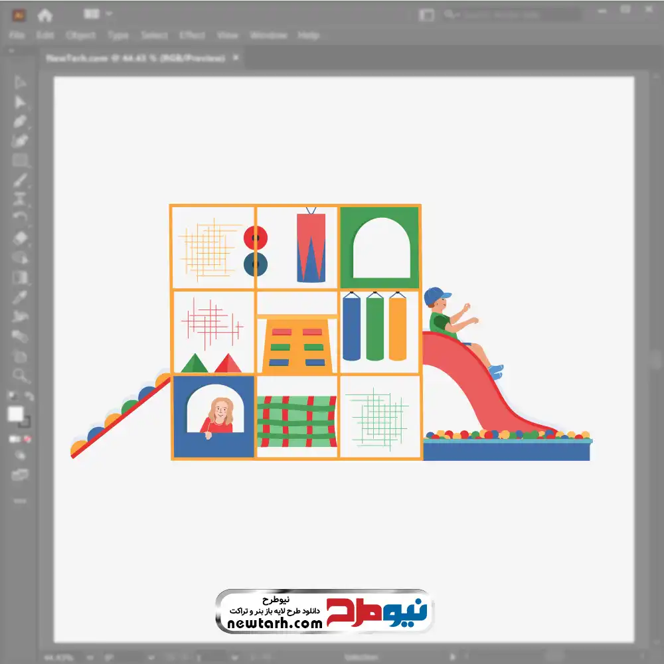The height and width of the screenshot is (664, 664).
Task: Select the Eraser tool
Action: tap(19, 238)
